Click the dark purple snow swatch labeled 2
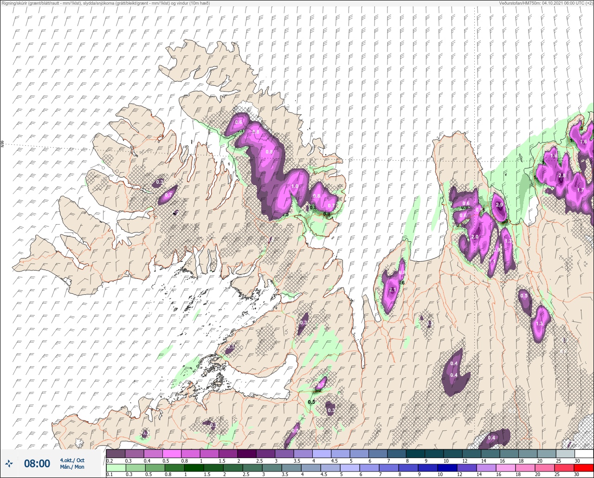 [x=246, y=453]
